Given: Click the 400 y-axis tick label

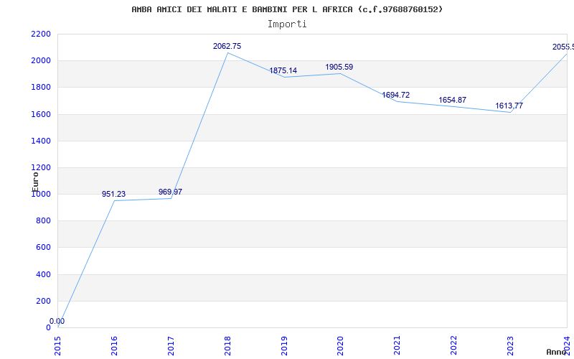Looking at the screenshot, I should 43,274.
